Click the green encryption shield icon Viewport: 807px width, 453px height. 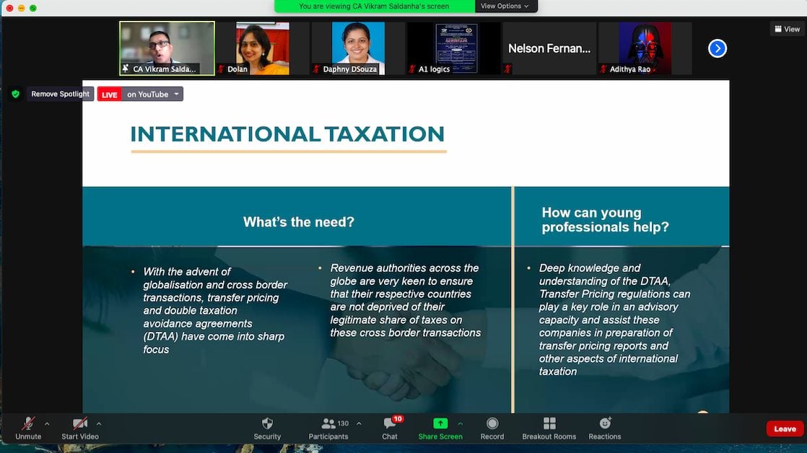point(15,94)
